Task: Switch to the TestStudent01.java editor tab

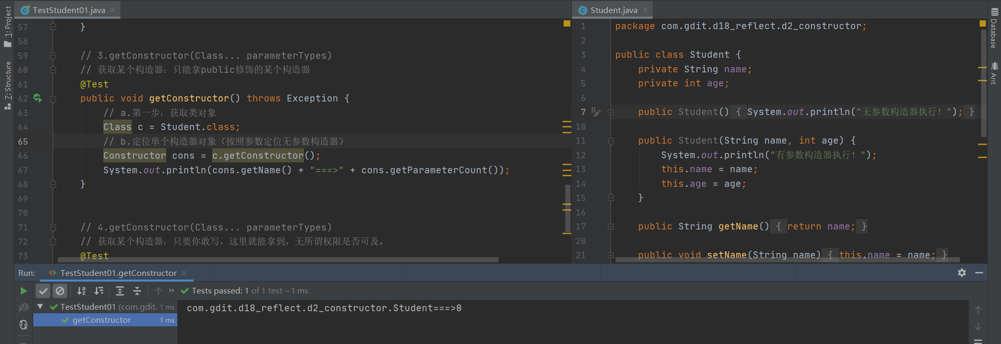Action: [68, 10]
